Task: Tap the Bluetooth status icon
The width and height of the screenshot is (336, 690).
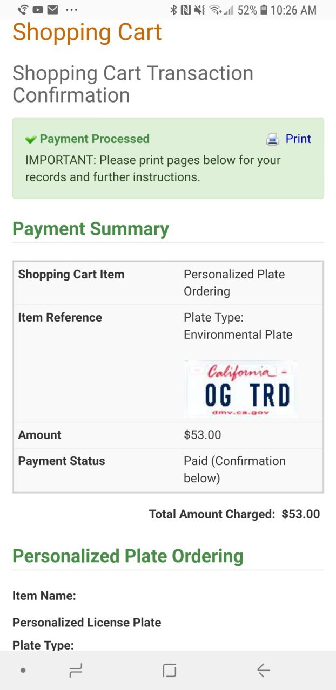Action: click(x=173, y=10)
